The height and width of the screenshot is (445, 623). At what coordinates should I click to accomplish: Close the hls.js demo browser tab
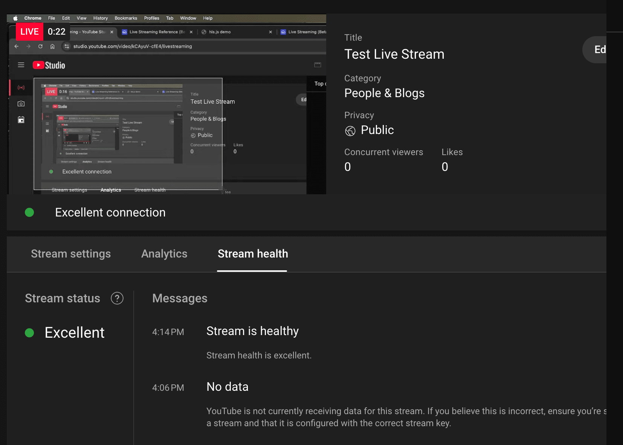tap(270, 32)
